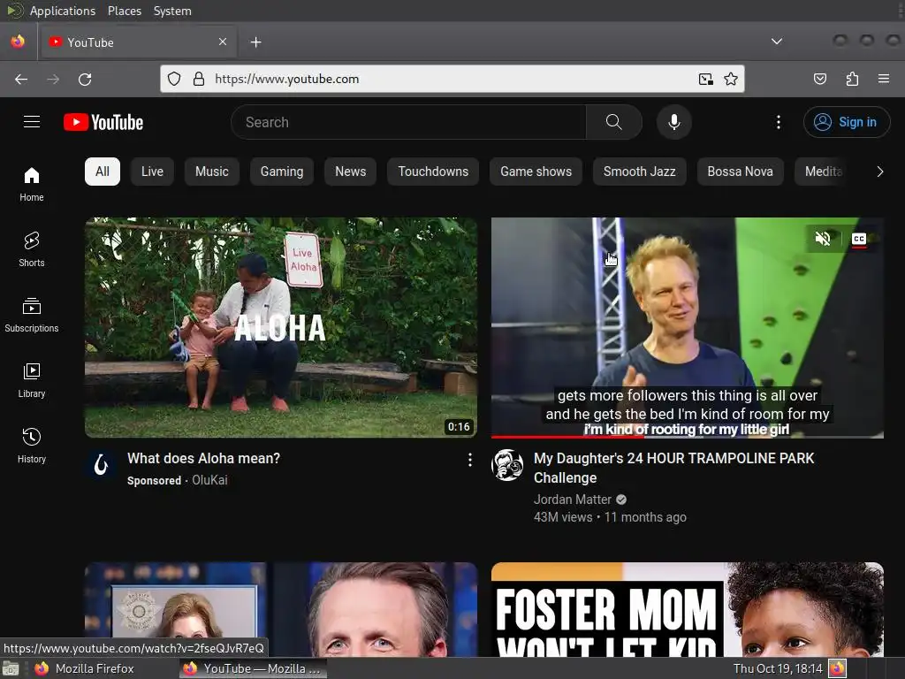Go to Home in sidebar
Image resolution: width=905 pixels, height=679 pixels.
[x=32, y=184]
